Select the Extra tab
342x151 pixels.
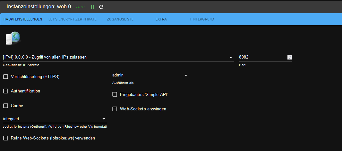click(x=161, y=19)
